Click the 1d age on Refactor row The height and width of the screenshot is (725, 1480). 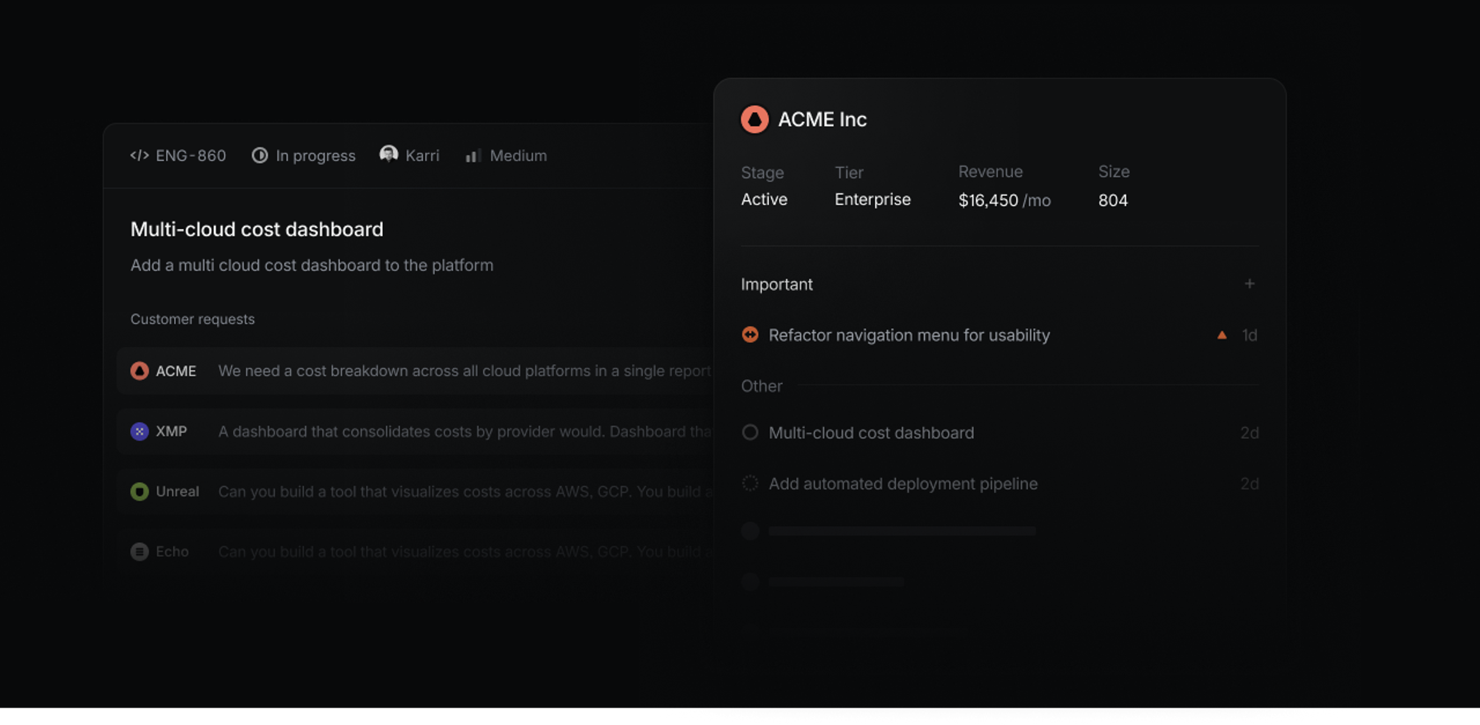tap(1250, 335)
